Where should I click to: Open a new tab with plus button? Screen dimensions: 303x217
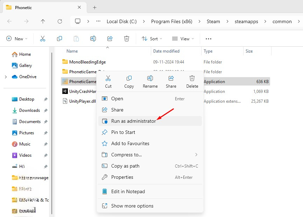pos(94,8)
